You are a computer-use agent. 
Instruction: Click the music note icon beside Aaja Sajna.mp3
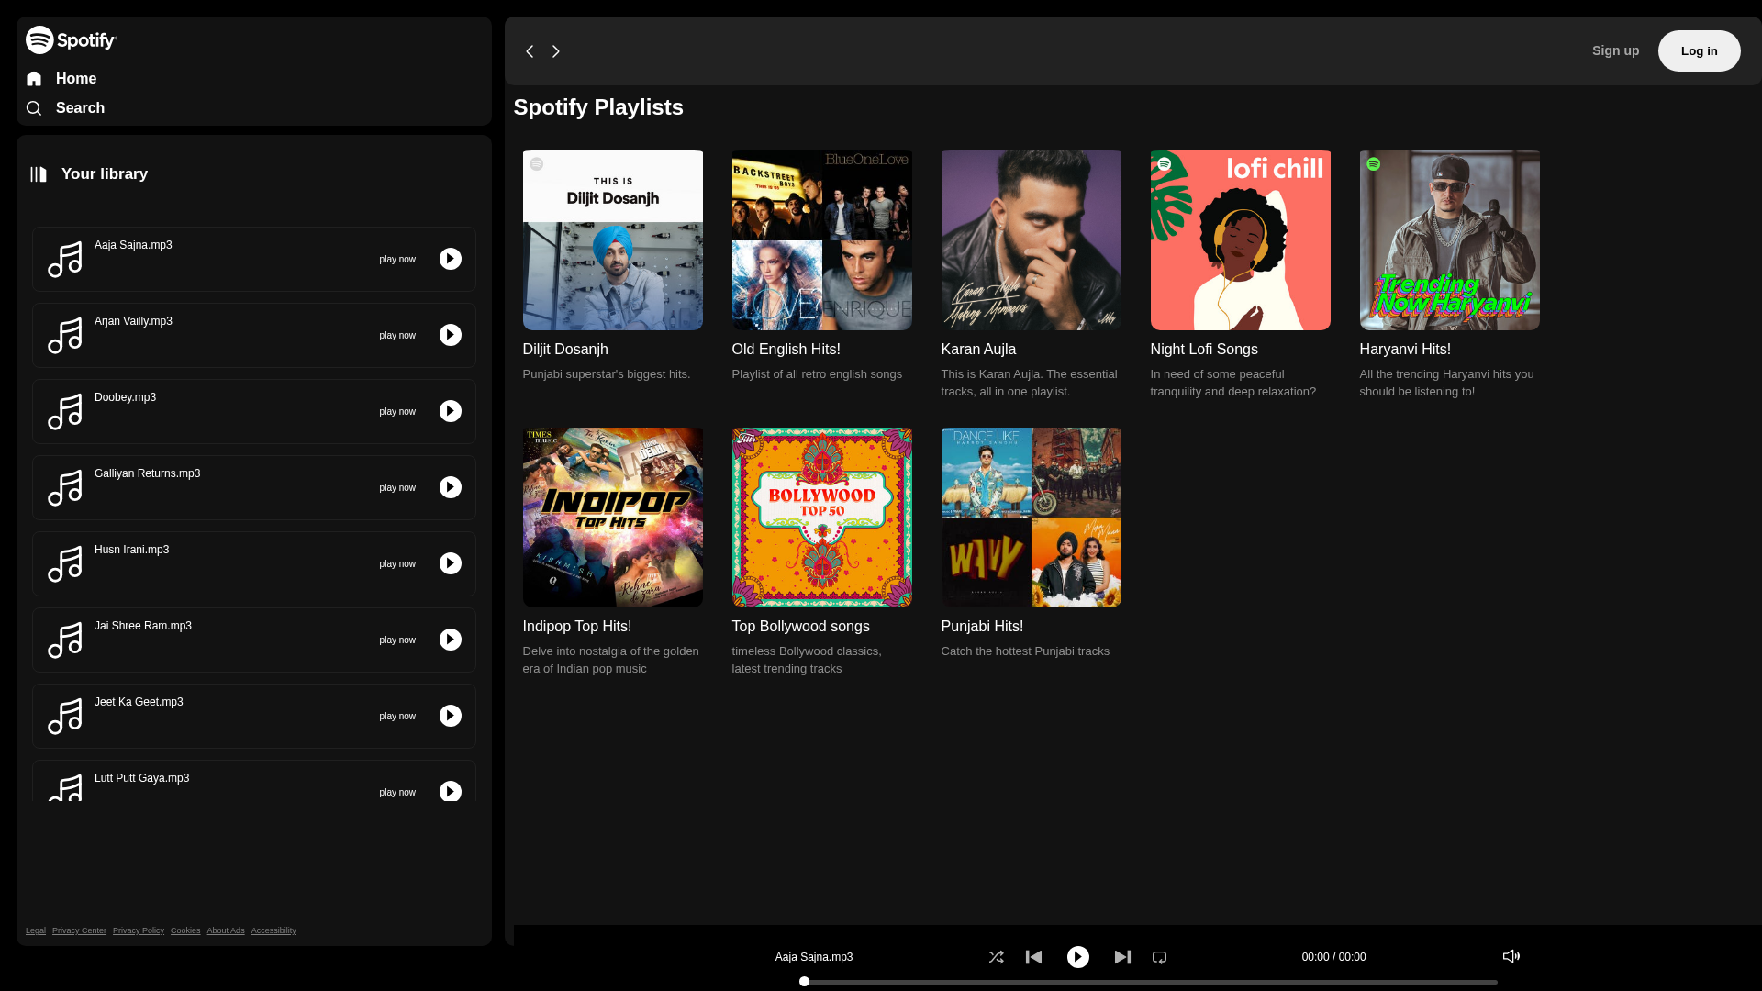pyautogui.click(x=65, y=259)
